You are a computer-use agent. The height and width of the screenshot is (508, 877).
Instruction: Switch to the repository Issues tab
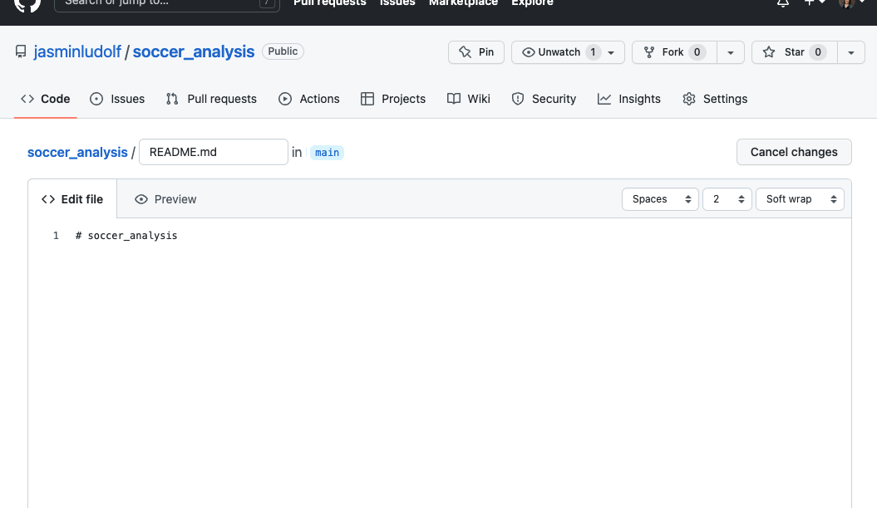pyautogui.click(x=117, y=99)
